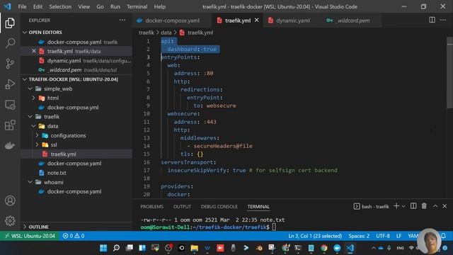This screenshot has width=453, height=255.
Task: Open the terminal launch profile dropdown
Action: pos(403,206)
